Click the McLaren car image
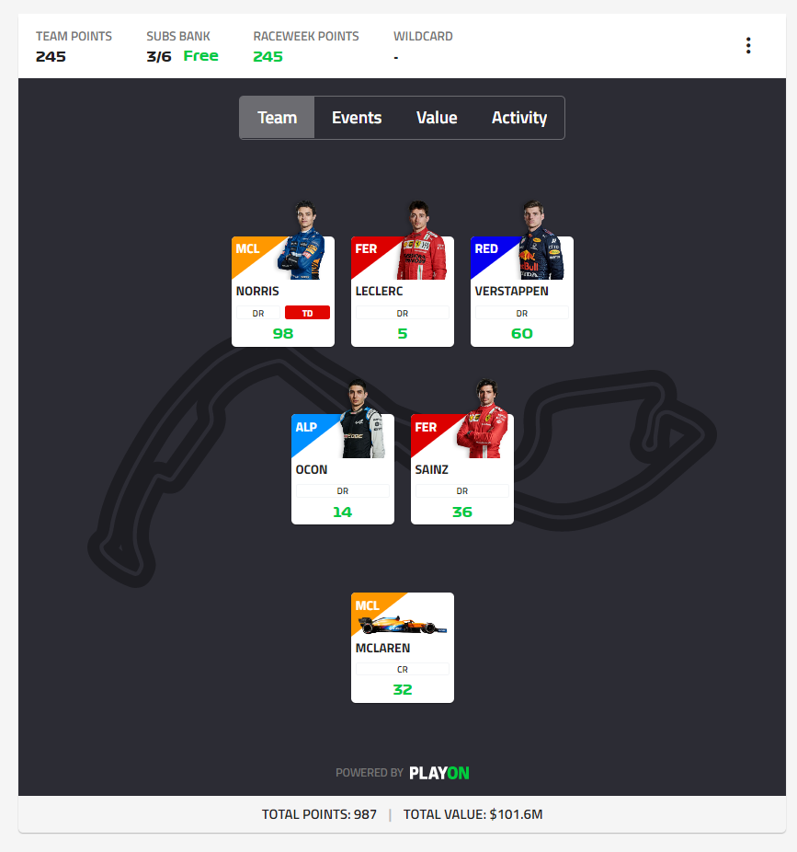 pos(403,625)
